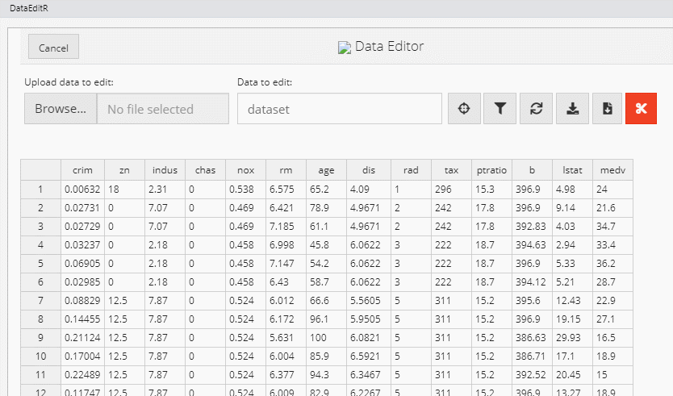Click the file download document icon
673x396 pixels.
(608, 109)
